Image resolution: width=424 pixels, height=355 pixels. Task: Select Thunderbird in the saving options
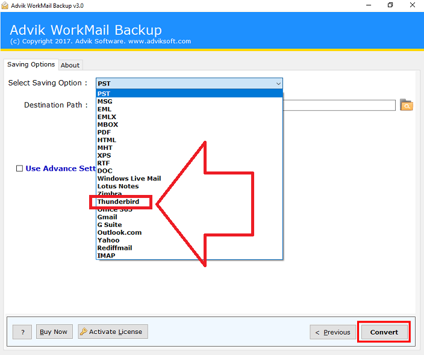click(189, 202)
